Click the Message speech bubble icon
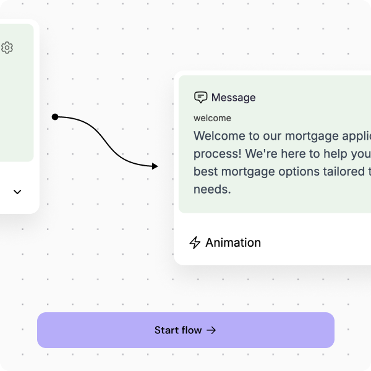Screen dimensions: 371x371 point(200,97)
